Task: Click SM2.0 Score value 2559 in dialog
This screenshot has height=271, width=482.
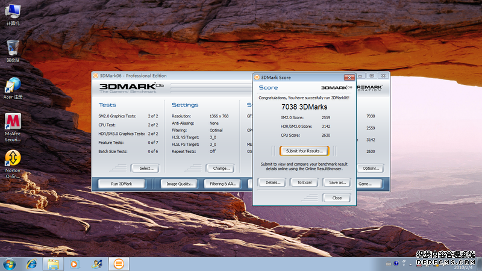Action: pos(326,117)
